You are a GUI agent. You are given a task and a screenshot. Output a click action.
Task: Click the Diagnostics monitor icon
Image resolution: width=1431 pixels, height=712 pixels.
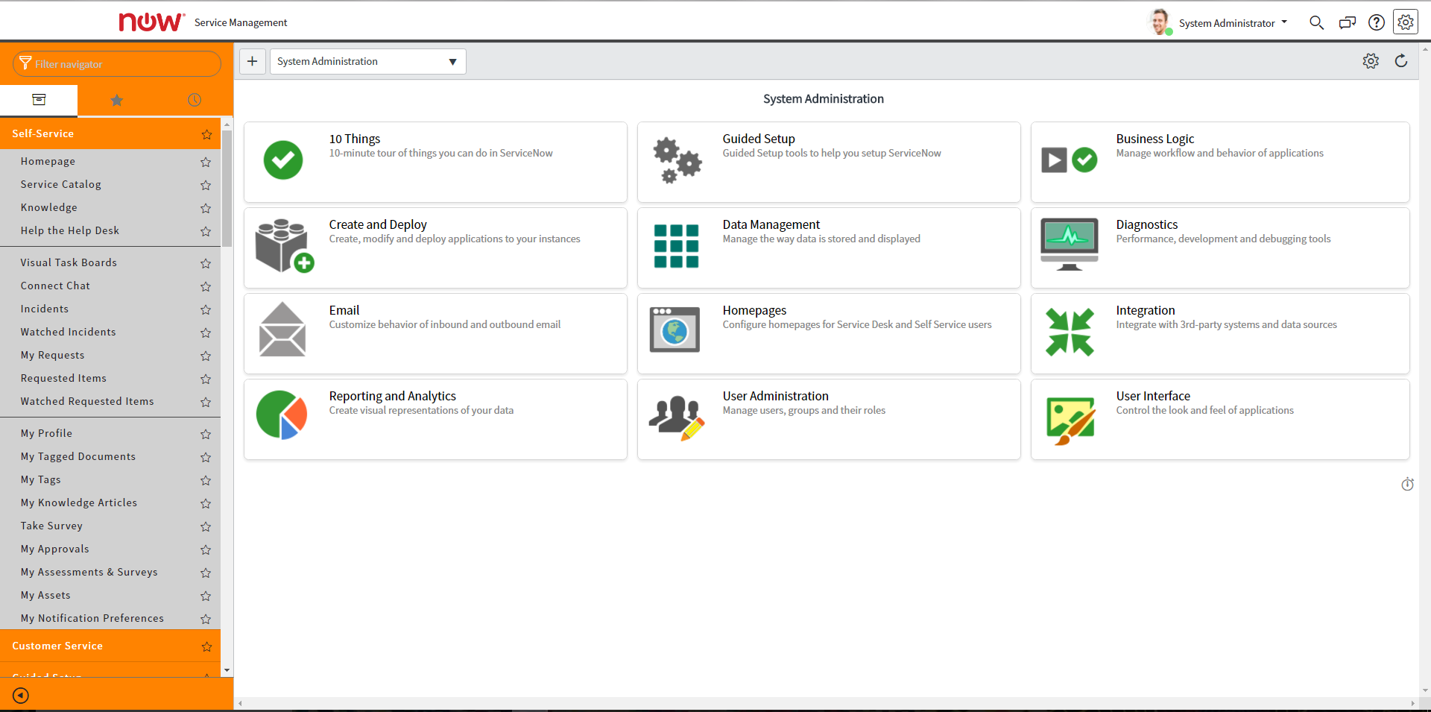1070,245
